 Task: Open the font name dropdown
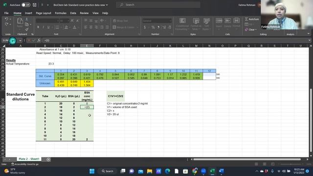coord(58,21)
